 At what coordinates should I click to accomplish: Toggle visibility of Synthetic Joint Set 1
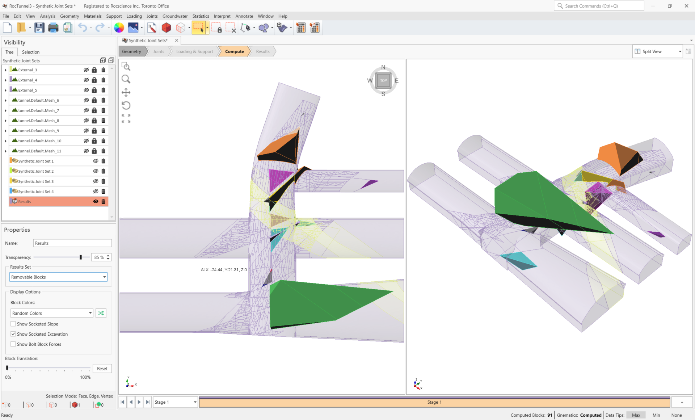point(96,161)
